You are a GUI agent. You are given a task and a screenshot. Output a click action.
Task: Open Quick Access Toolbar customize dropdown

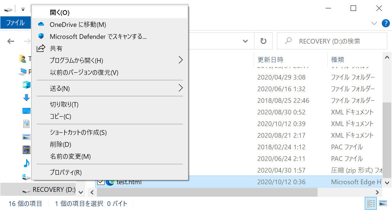click(23, 10)
